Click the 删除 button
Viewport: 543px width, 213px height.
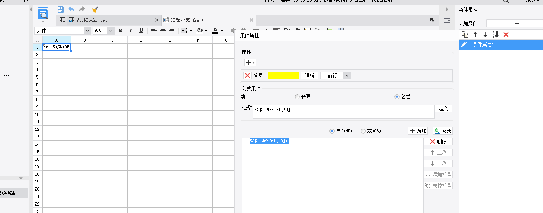point(438,141)
